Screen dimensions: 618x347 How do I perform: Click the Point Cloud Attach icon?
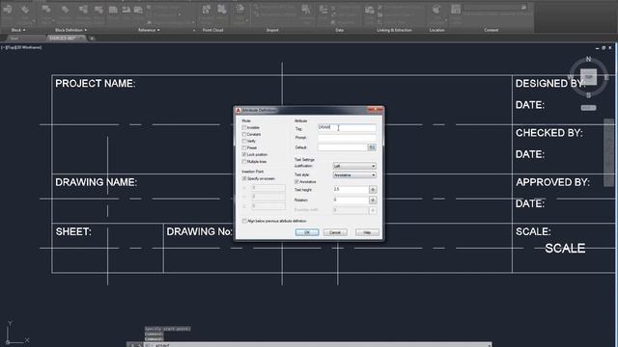tap(206, 10)
